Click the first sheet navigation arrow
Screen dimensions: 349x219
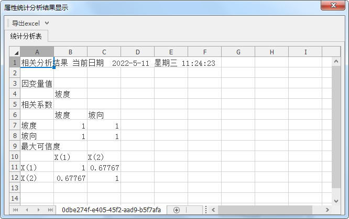pos(15,210)
